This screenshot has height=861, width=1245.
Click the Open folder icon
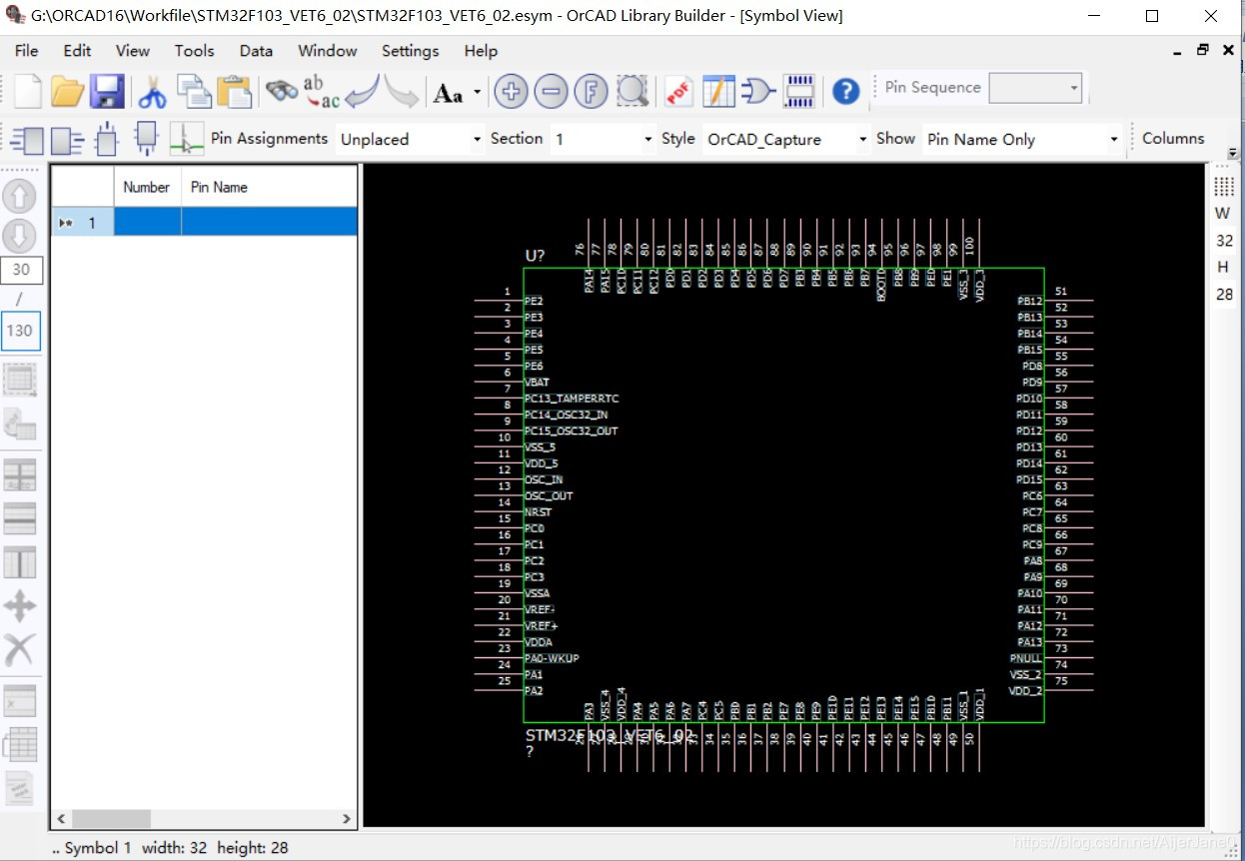click(x=67, y=92)
